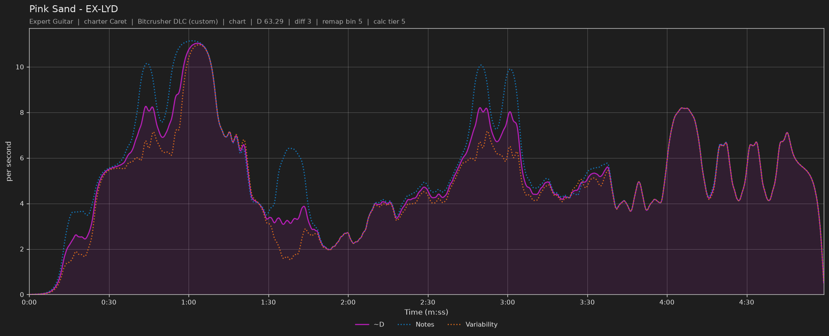Image resolution: width=829 pixels, height=336 pixels.
Task: Click the highest curve peak near 1:00
Action: 192,41
